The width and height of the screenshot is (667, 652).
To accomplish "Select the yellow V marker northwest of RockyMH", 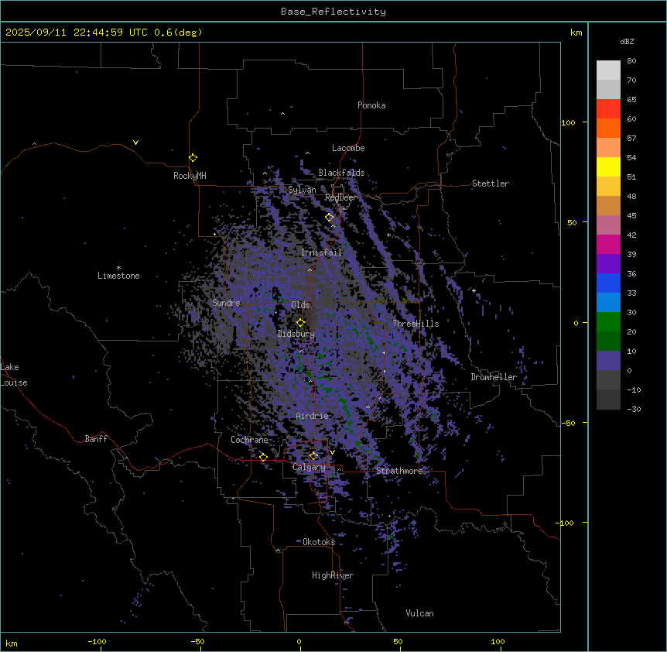I will click(135, 142).
